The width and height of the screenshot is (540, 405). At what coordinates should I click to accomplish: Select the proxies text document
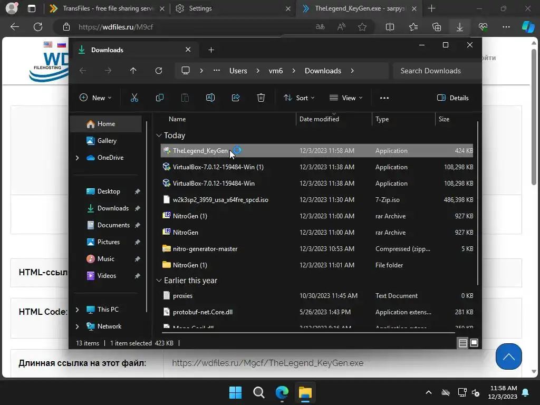(317, 296)
